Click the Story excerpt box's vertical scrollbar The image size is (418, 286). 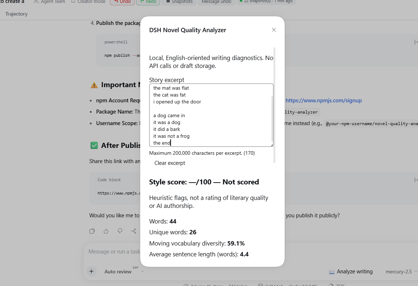[272, 119]
